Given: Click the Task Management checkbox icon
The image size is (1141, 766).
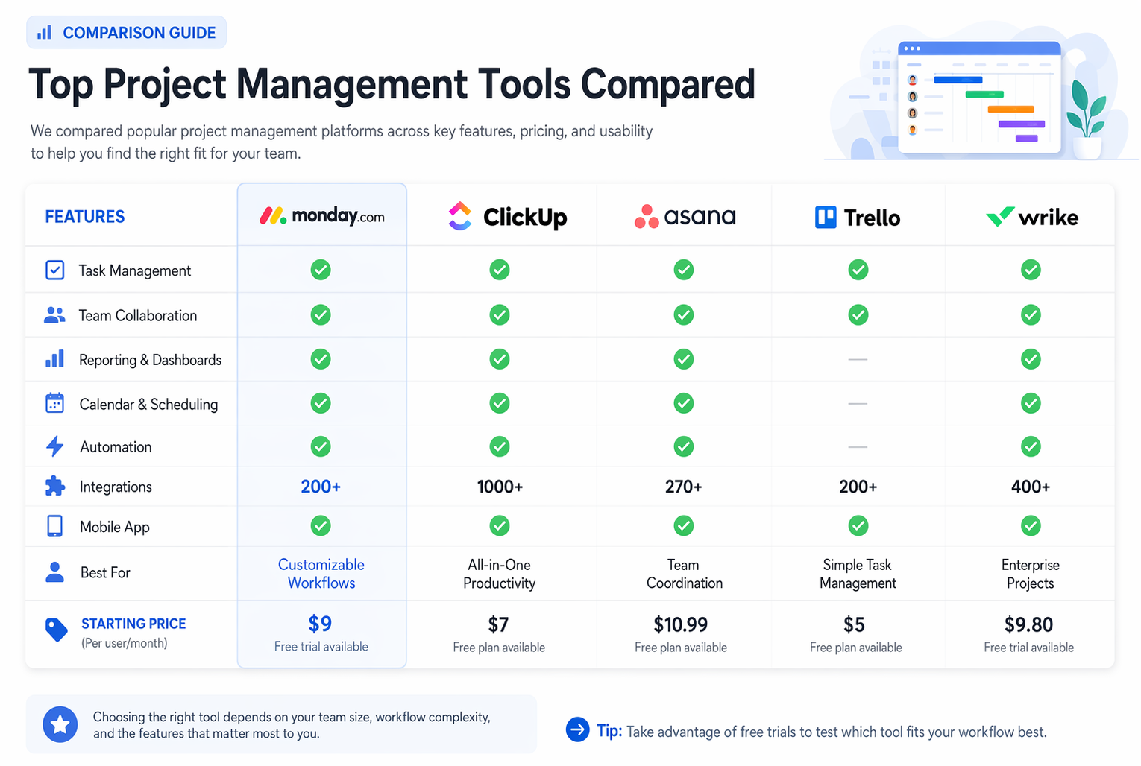Looking at the screenshot, I should 54,270.
